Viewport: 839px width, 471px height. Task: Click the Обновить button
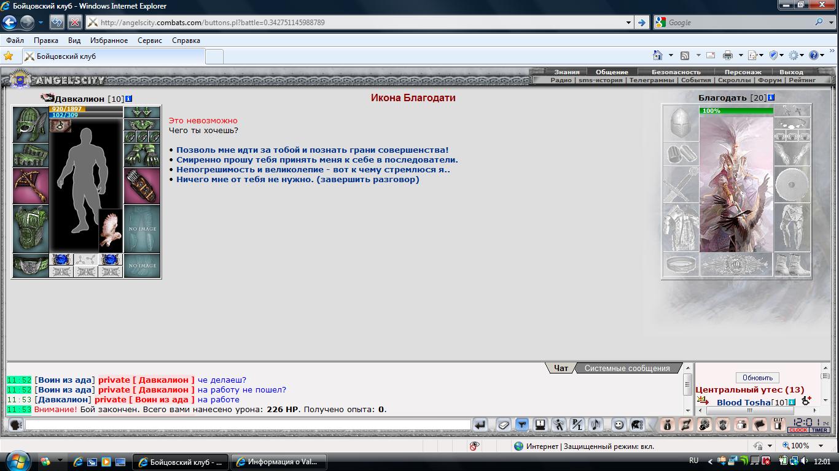coord(757,378)
